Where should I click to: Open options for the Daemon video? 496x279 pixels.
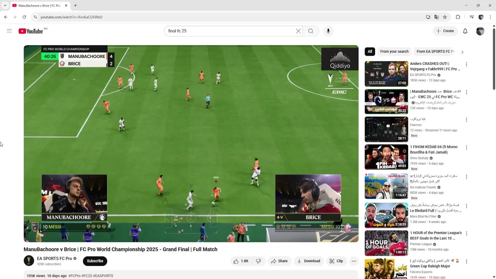click(466, 120)
